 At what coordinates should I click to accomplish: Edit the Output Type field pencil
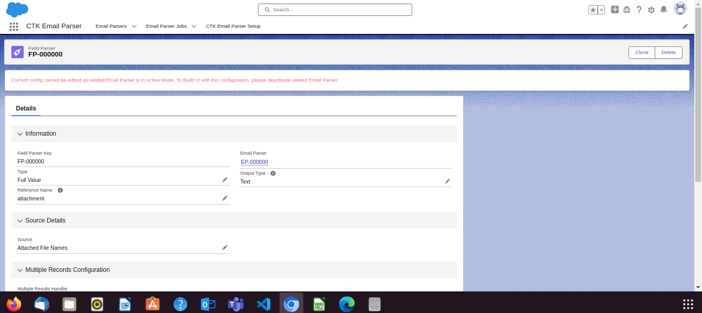click(x=448, y=181)
